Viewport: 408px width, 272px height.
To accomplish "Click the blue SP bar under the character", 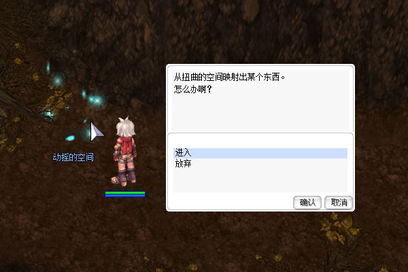I will [x=125, y=195].
